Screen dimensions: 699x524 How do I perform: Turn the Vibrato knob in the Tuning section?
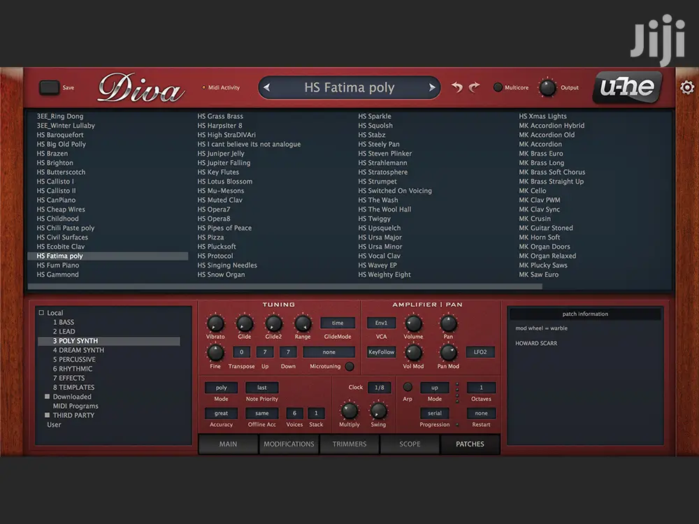point(215,324)
